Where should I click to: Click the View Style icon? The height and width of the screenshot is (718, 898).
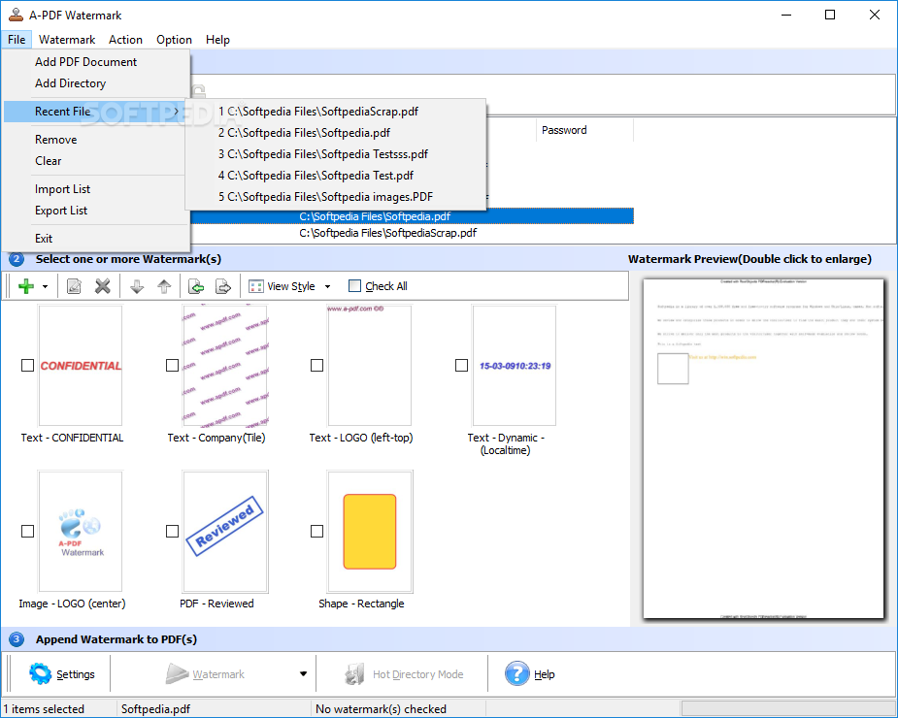256,286
